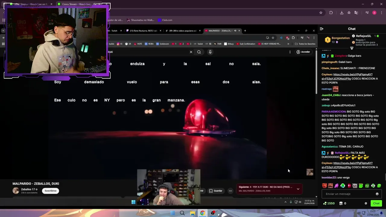Open the Sub Confirmation bookmark
Viewport: 386px width, 217px height.
point(245,44)
